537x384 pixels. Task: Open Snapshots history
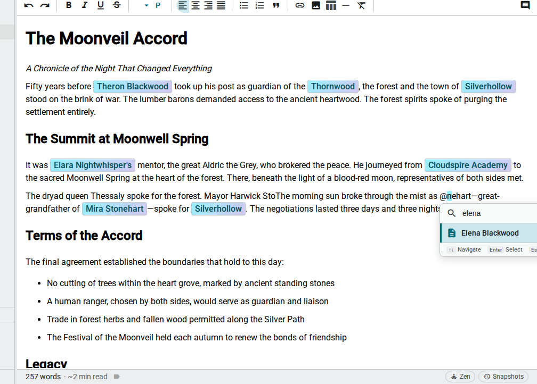tap(503, 377)
